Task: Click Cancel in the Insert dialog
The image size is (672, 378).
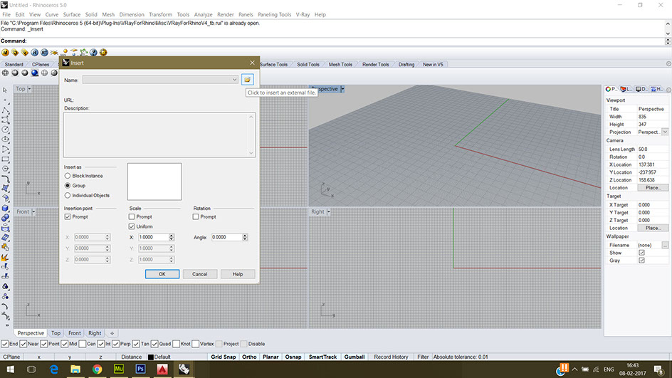Action: tap(200, 274)
